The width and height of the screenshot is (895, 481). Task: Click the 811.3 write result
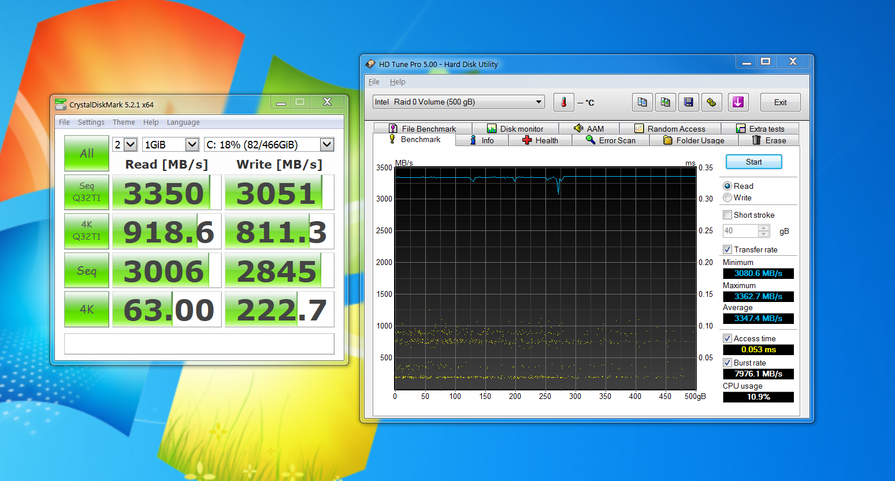280,232
